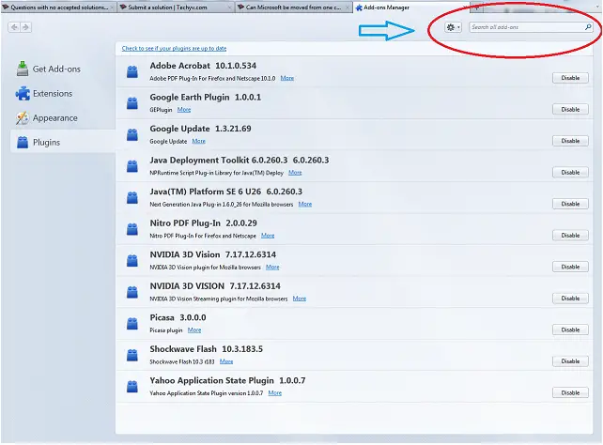Disable the Google Earth Plugin

(x=570, y=110)
